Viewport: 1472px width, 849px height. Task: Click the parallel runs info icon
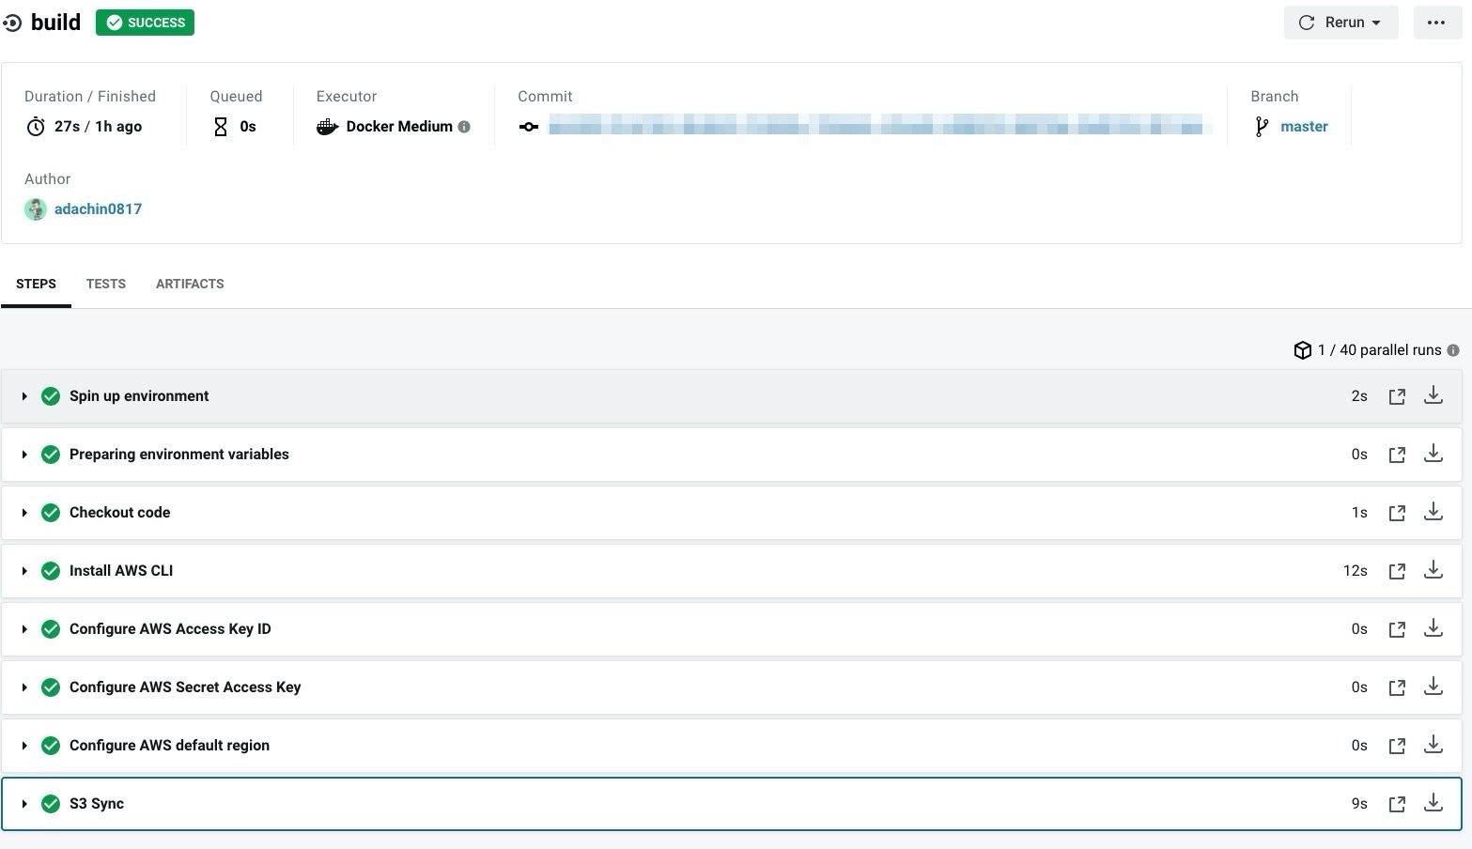tap(1453, 350)
